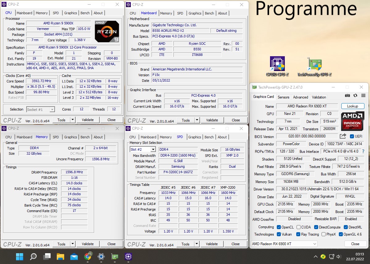Open Google Chrome from the taskbar
The height and width of the screenshot is (264, 370).
point(88,257)
